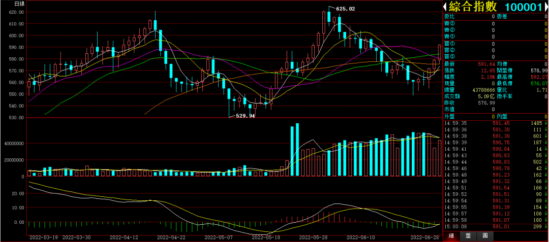Click the left arrow beside 綜合指數
549x242 pixels.
tap(445, 7)
